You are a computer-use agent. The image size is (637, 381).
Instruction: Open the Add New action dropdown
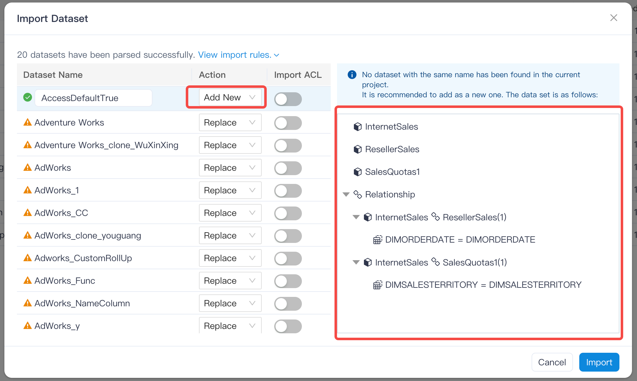(230, 97)
